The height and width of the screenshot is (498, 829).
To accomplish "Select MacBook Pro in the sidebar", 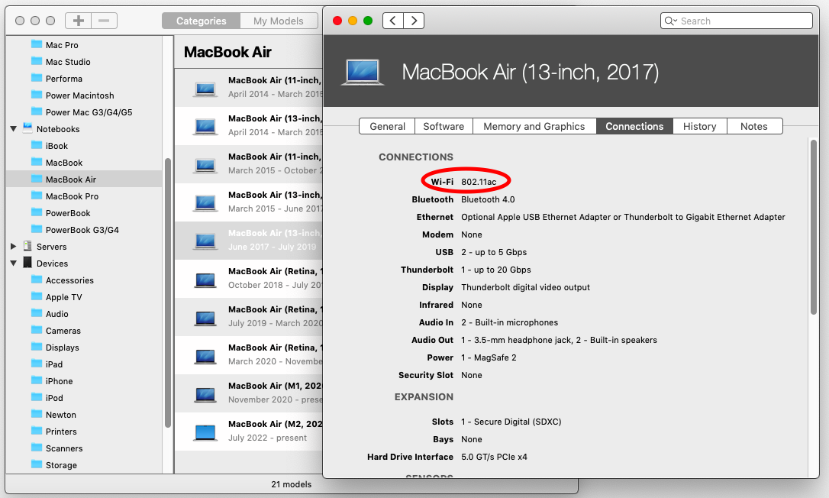I will tap(72, 196).
